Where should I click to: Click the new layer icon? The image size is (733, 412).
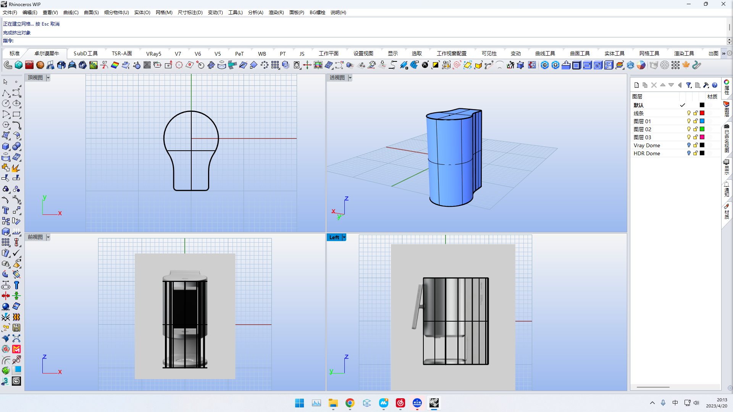(x=636, y=85)
